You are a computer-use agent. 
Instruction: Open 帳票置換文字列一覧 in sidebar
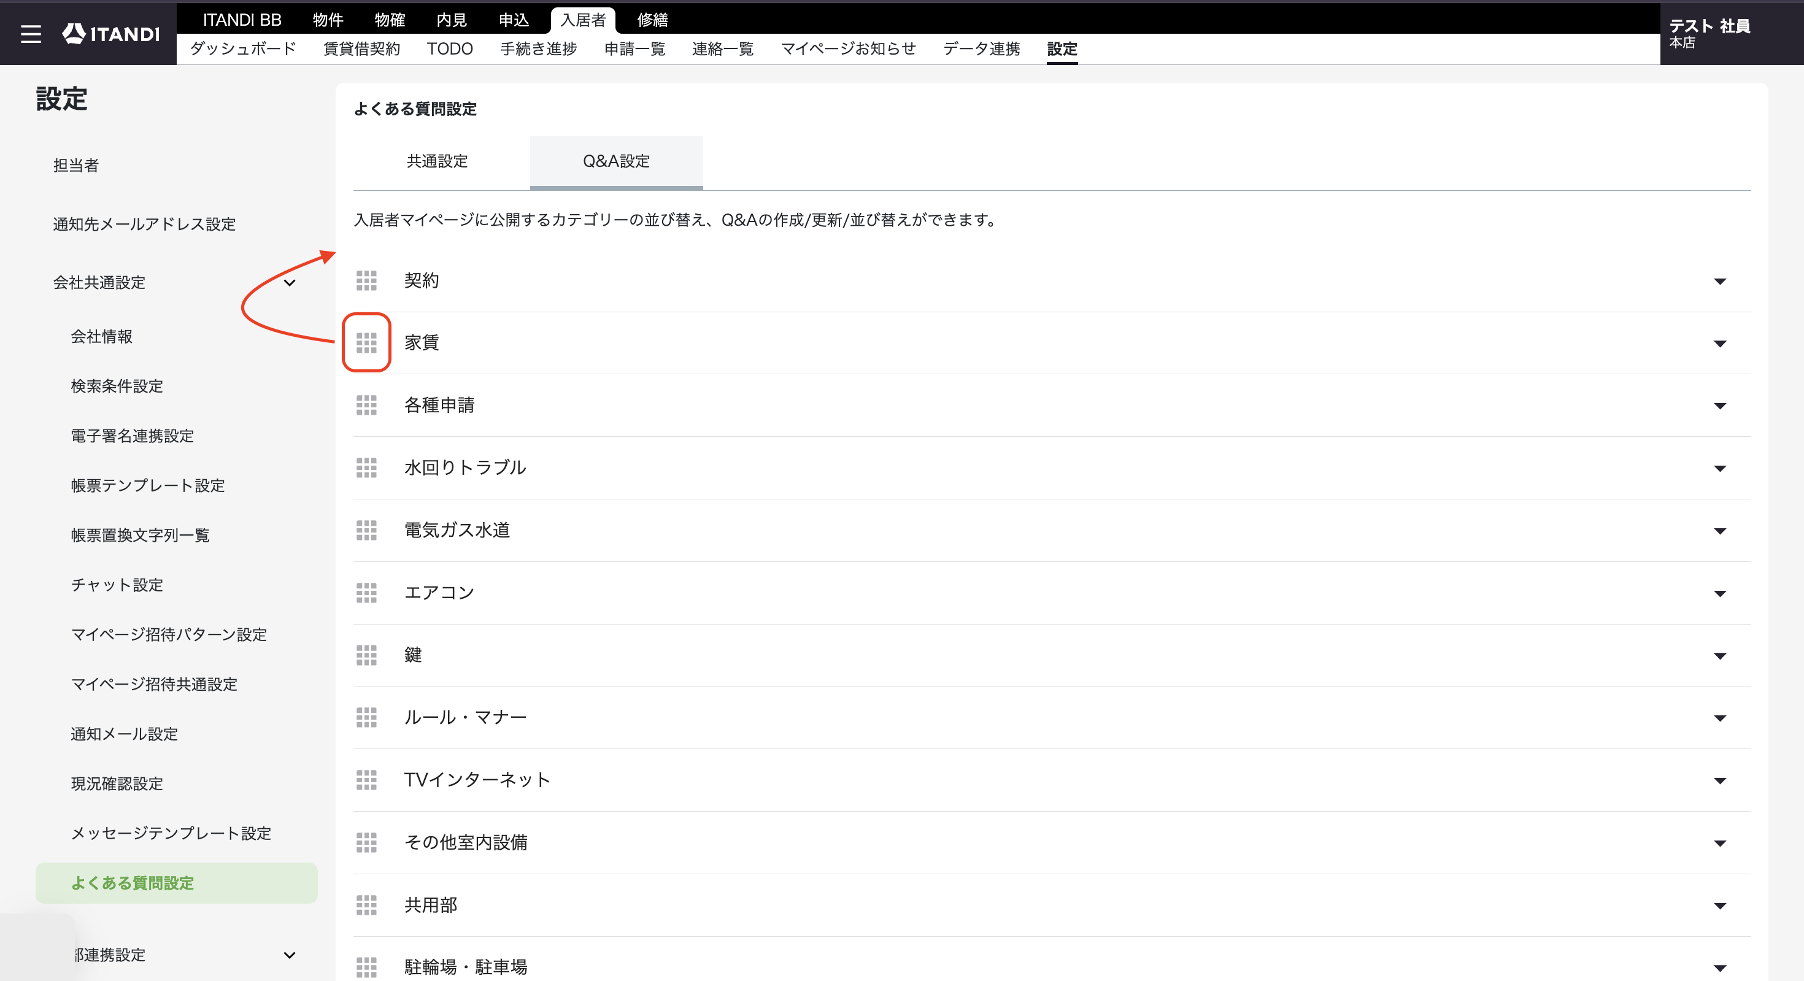(140, 536)
